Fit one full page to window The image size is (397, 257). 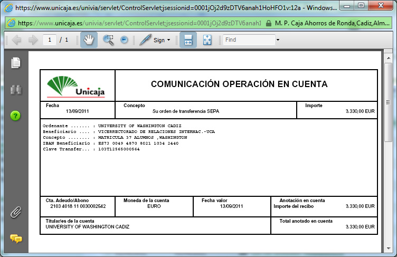[x=207, y=40]
